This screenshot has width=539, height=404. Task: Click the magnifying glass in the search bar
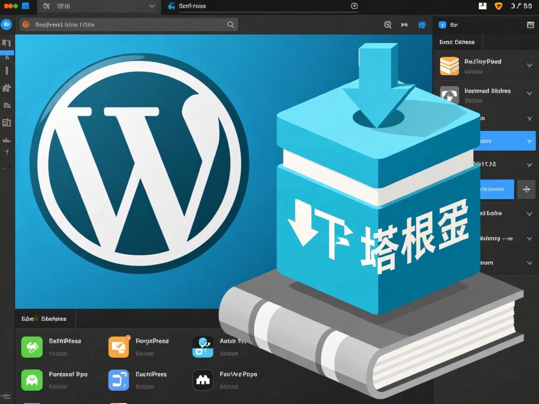[230, 24]
